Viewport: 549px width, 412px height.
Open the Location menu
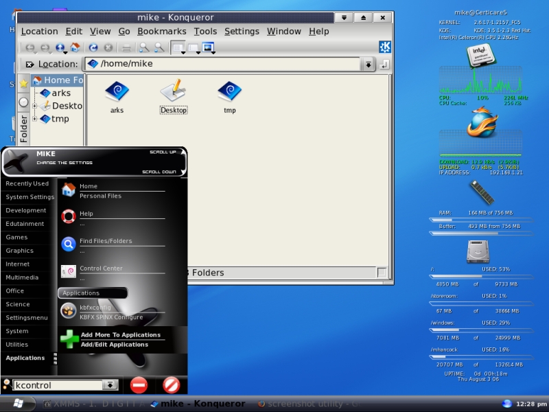point(40,32)
